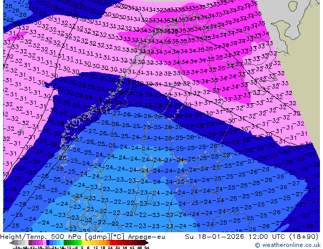Select the 'Su 18-01-2026' forecast date text

[x=216, y=237]
